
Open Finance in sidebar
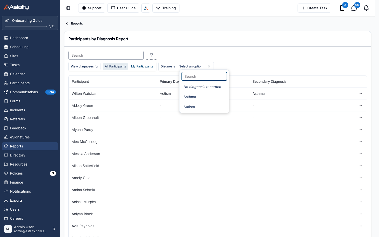tap(30, 182)
